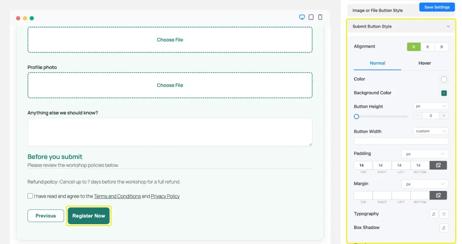Toggle linked values for Margin

[438, 195]
